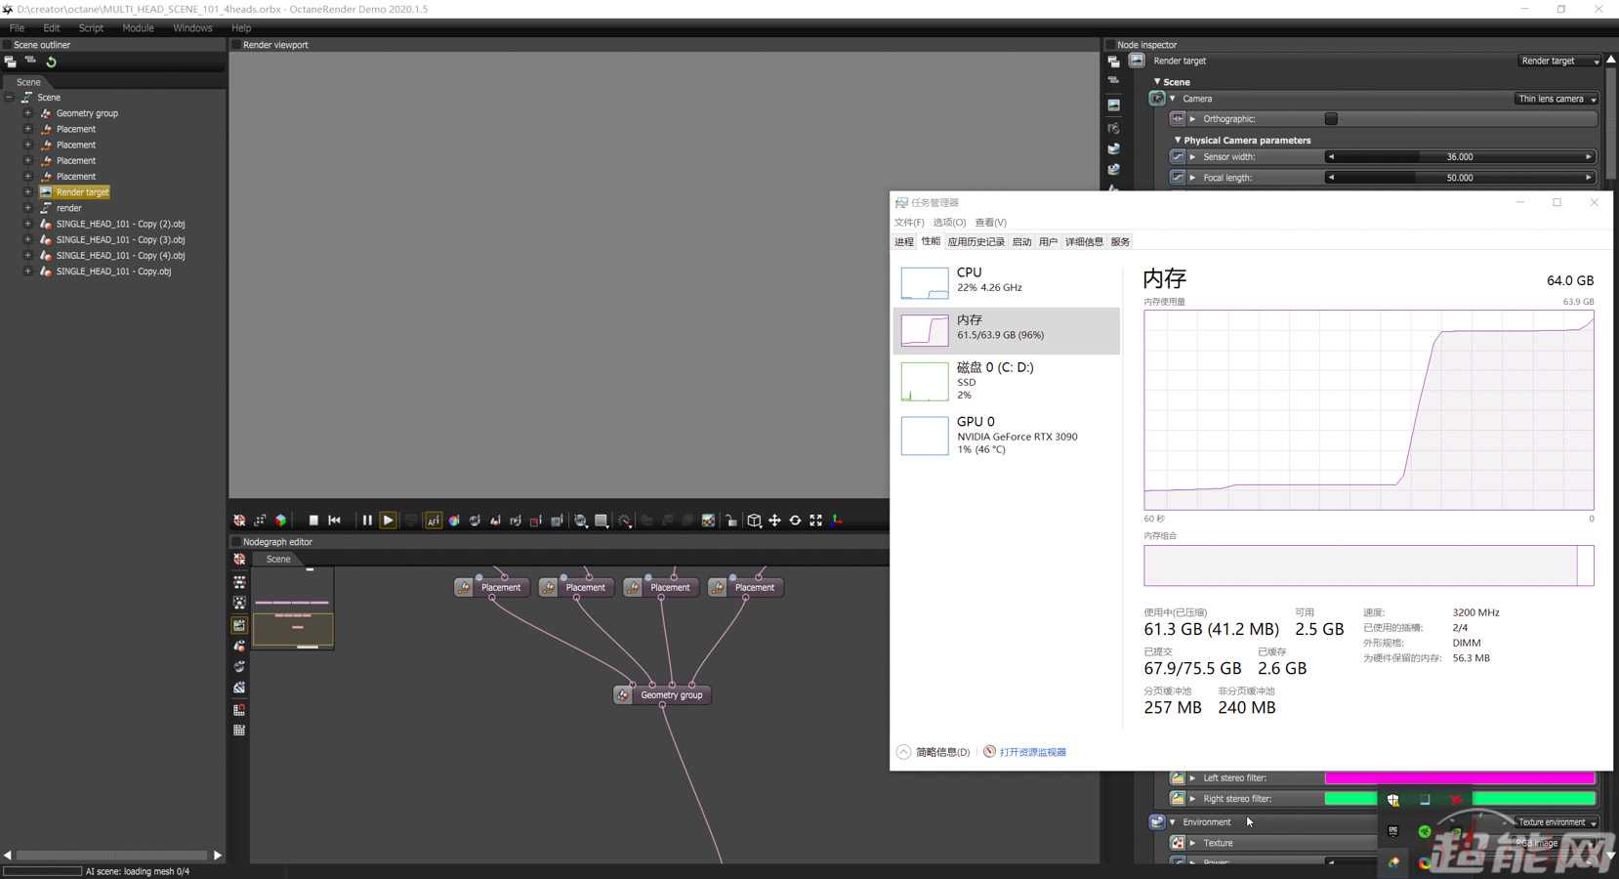Select GPU 0 in performance list
This screenshot has height=879, width=1619.
point(1006,436)
